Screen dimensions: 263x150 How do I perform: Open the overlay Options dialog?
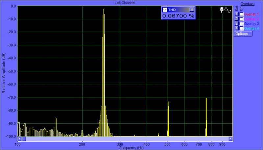point(243,34)
